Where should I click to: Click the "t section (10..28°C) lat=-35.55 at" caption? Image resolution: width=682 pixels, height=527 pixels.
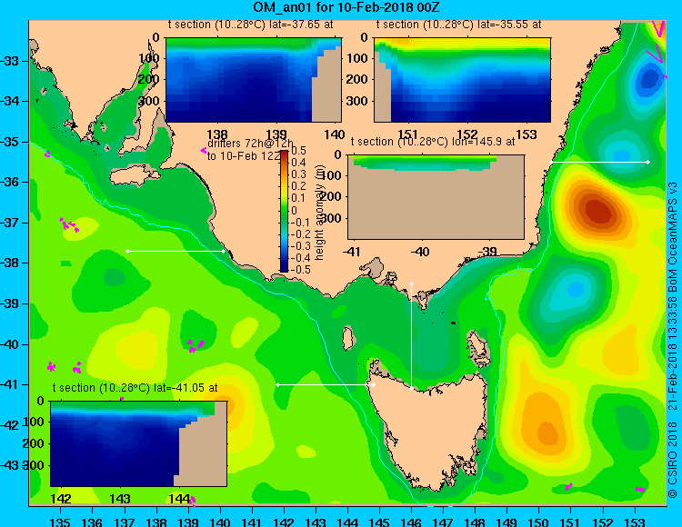(x=459, y=25)
